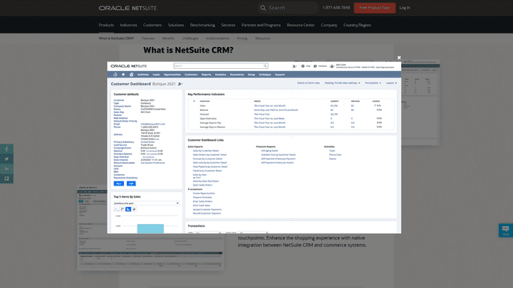The image size is (513, 288).
Task: Open the Setup menu
Action: 252,75
